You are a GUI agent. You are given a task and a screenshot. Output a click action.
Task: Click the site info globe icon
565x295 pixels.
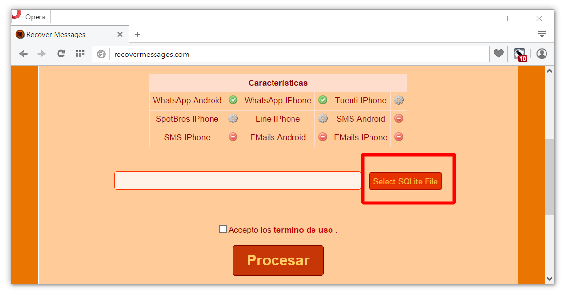[x=101, y=55]
